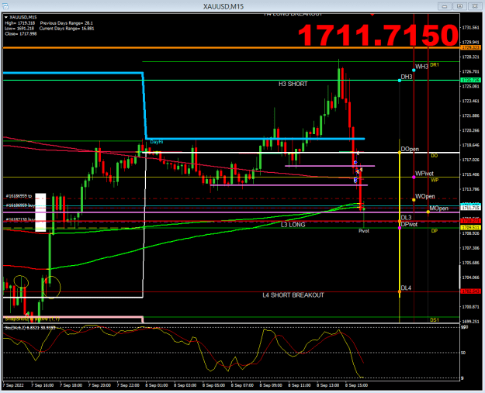Screen dimensions: 485x393
Task: Select the magenta WPivot marker dot
Action: point(414,177)
